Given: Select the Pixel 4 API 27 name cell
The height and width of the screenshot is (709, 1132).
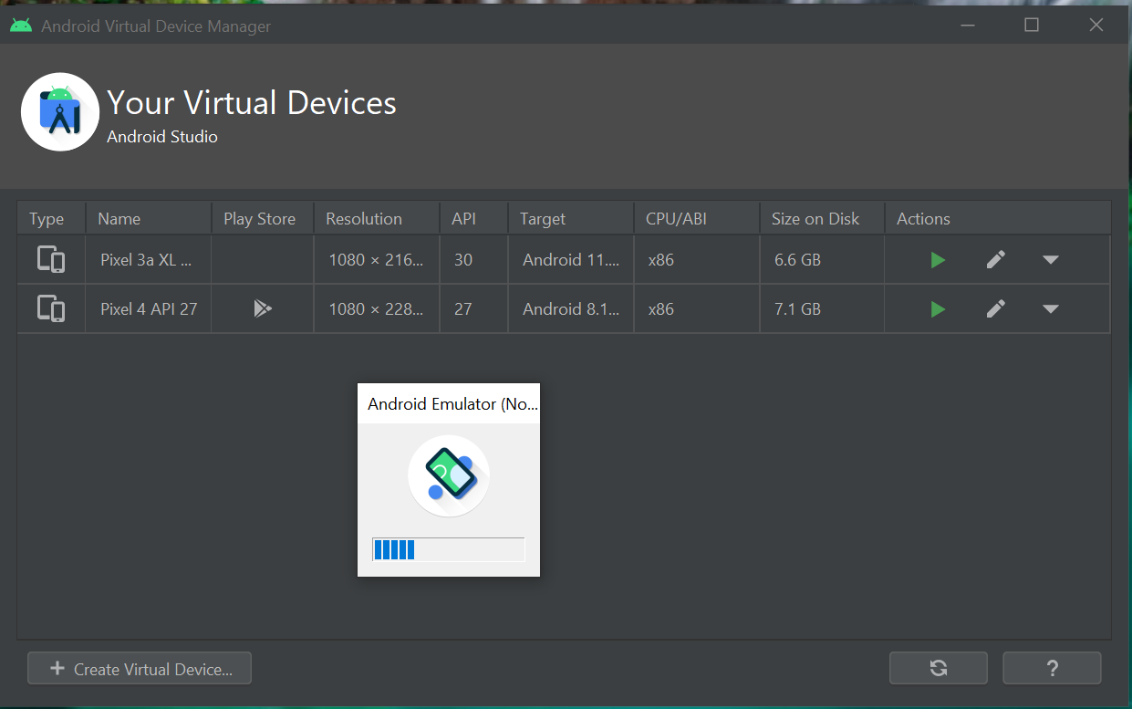Looking at the screenshot, I should [x=149, y=309].
